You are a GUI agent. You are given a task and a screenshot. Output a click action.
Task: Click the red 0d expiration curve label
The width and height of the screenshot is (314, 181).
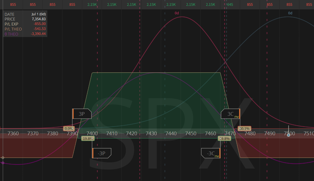(x=177, y=13)
